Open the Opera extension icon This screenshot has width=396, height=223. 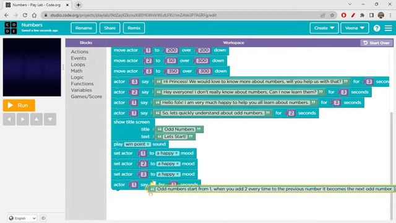point(343,15)
